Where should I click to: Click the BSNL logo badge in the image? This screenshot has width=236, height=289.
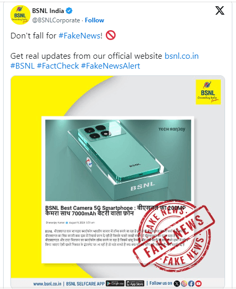tap(208, 92)
